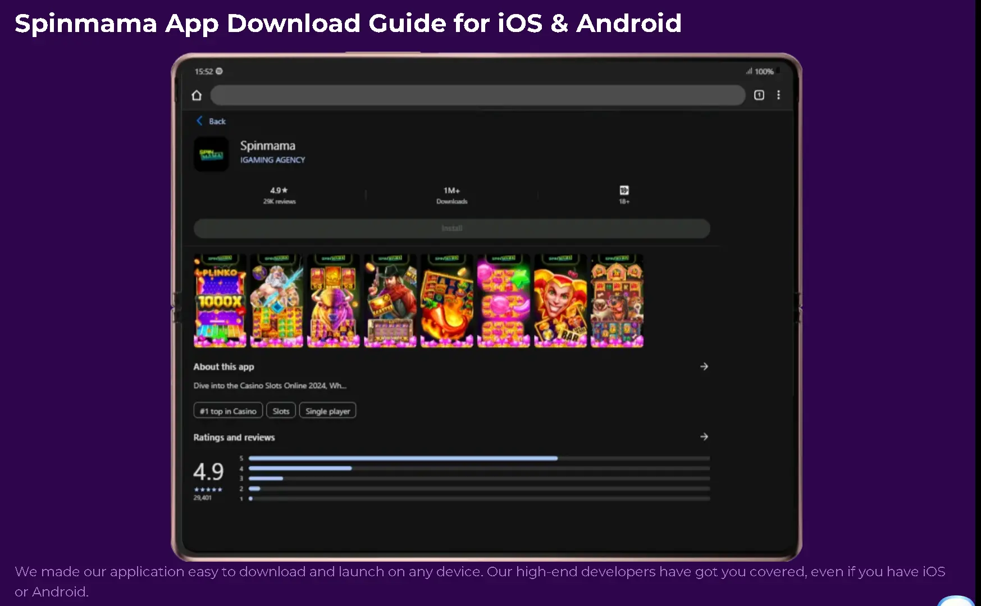The height and width of the screenshot is (606, 981).
Task: Click the 4-star rating bar
Action: point(479,468)
